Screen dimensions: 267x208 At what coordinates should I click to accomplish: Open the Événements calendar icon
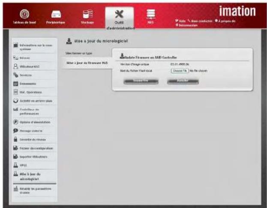click(16, 84)
